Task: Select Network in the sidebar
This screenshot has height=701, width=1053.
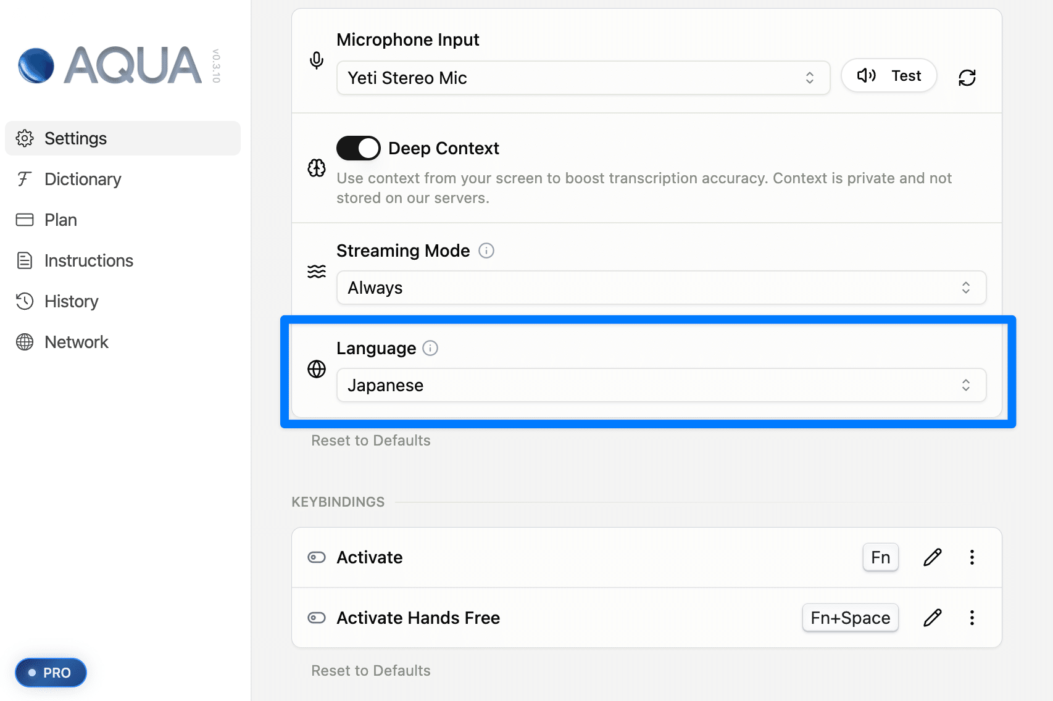Action: pyautogui.click(x=76, y=342)
